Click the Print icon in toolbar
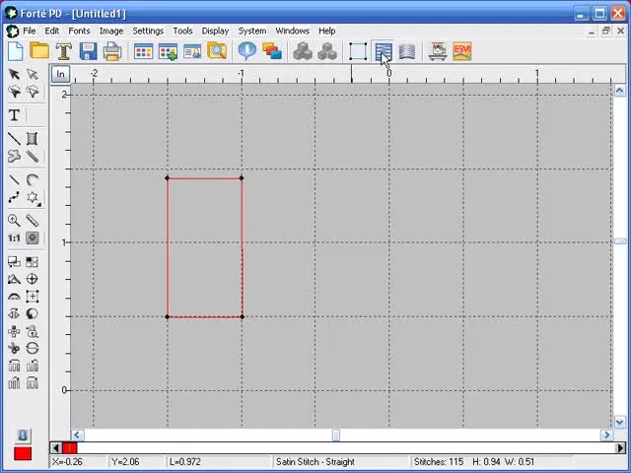 [112, 51]
